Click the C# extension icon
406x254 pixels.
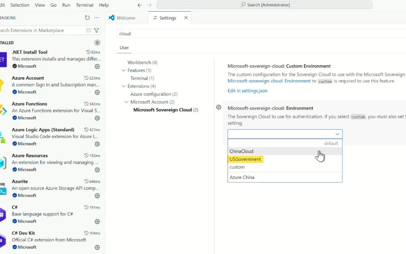tap(3, 214)
